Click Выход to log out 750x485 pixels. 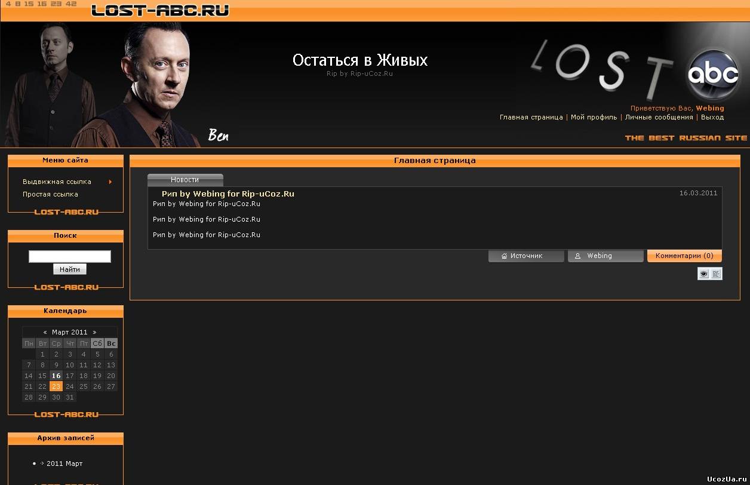tap(712, 117)
